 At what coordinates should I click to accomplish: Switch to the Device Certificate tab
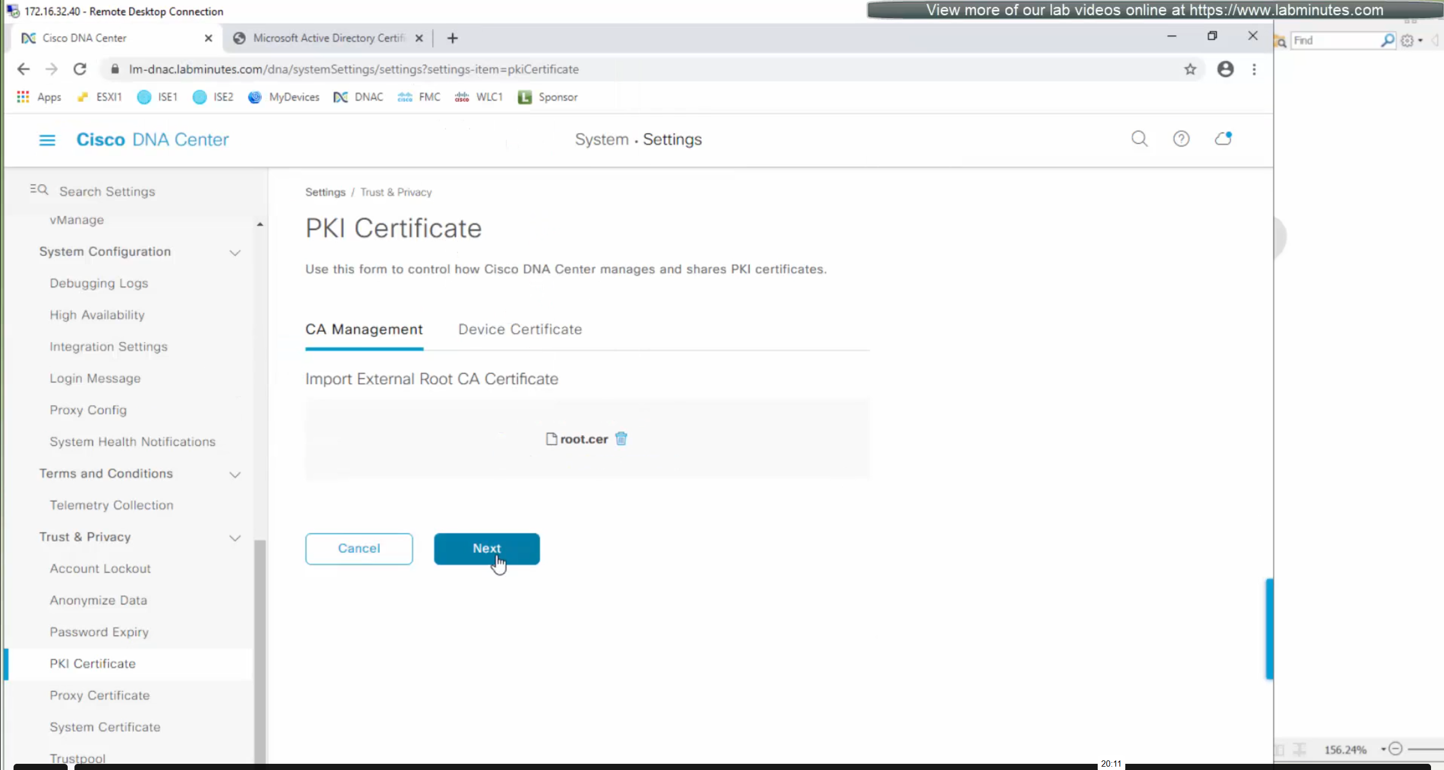[x=520, y=329]
